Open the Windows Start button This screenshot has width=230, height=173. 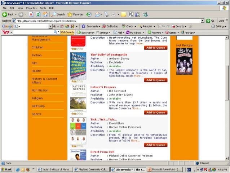click(x=6, y=169)
